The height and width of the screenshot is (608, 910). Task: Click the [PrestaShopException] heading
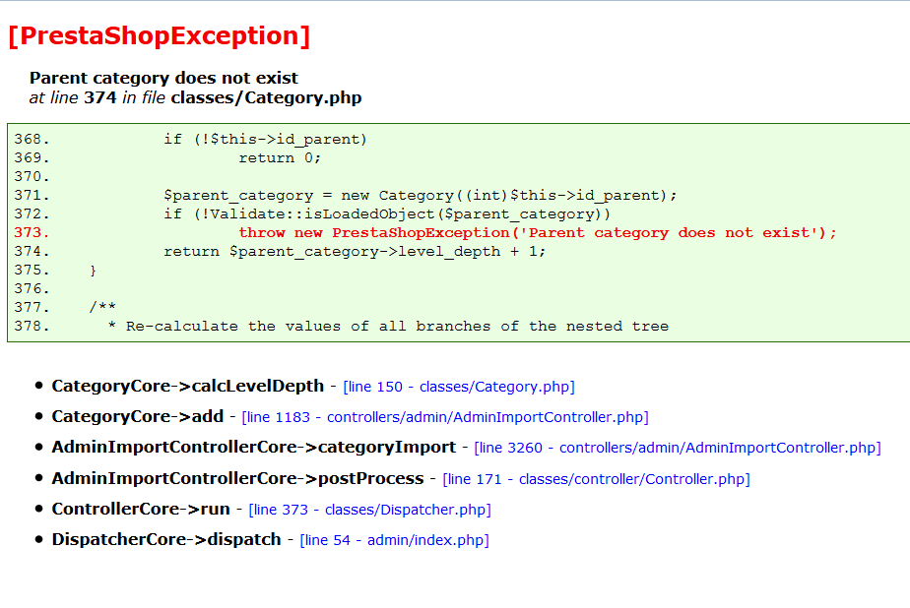pos(159,36)
